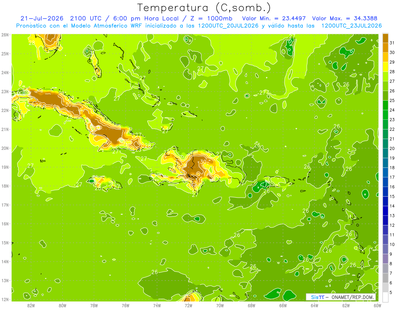Click the legend scale value 13

[392, 216]
